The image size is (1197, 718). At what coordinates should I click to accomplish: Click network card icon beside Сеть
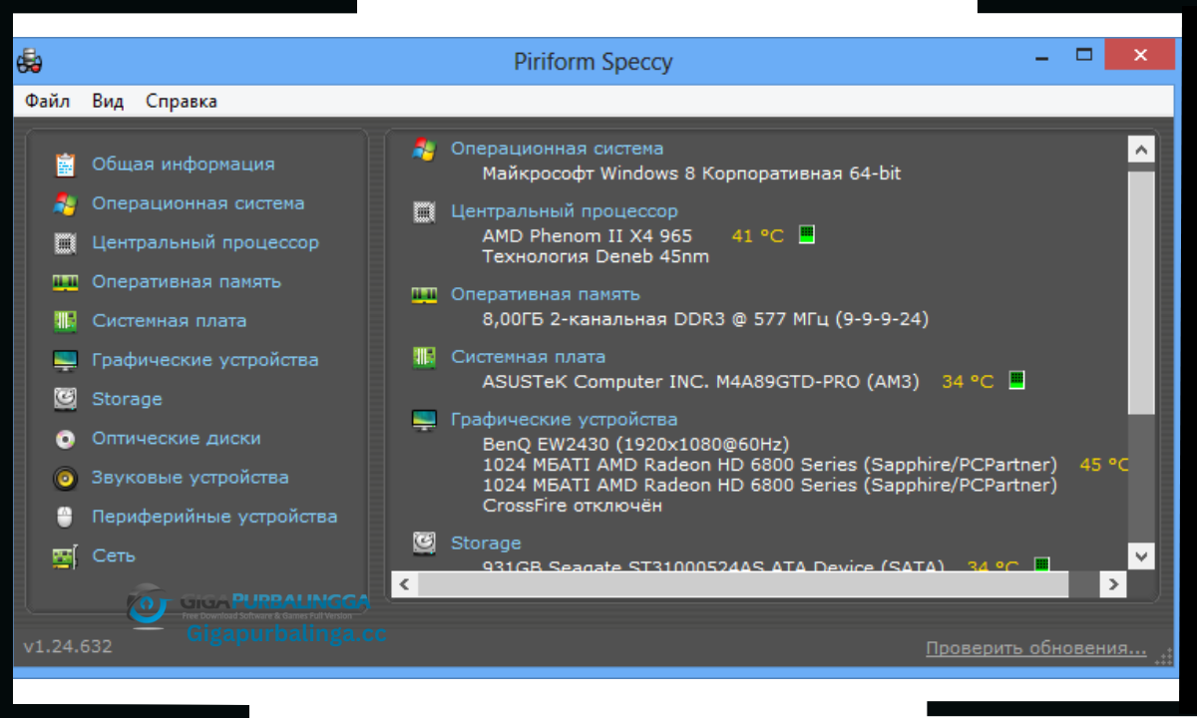click(66, 556)
